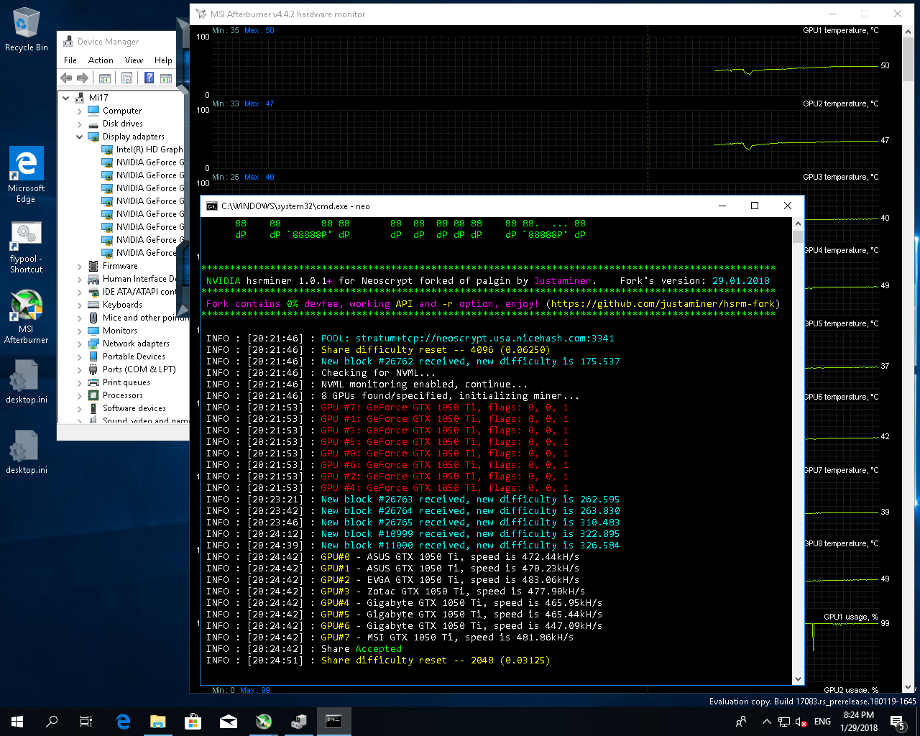Select IDE ATA/ATAPI controllers tree entry

point(139,292)
